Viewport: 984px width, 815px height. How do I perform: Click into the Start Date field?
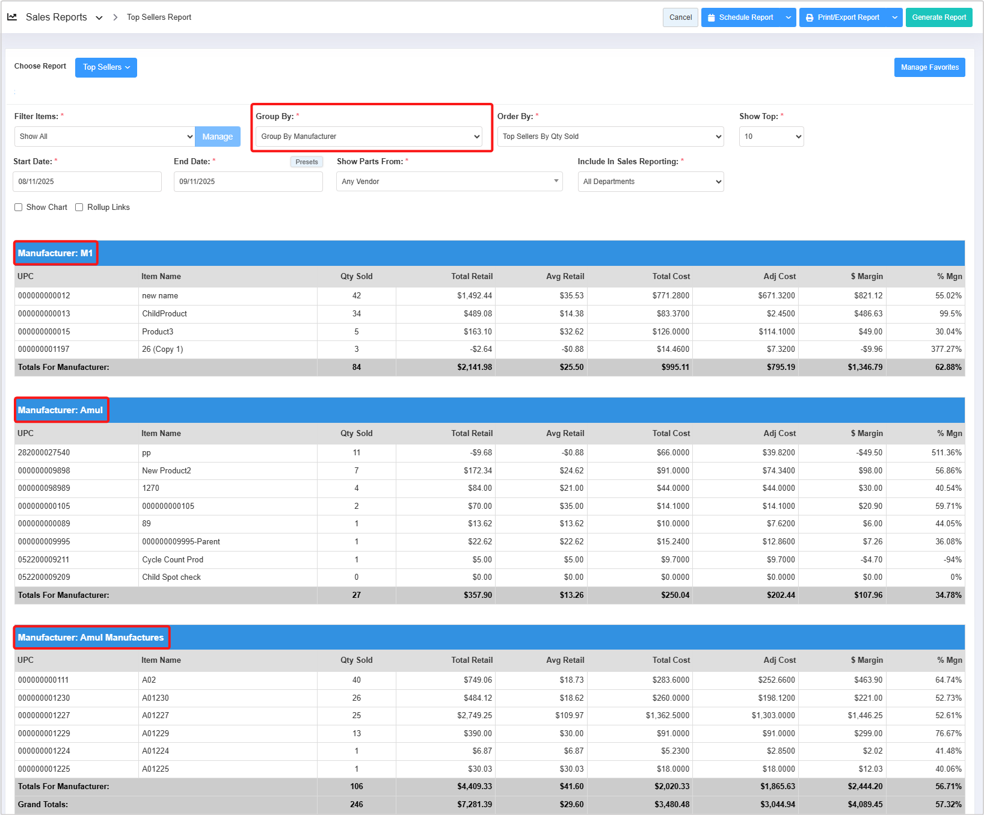pos(87,182)
